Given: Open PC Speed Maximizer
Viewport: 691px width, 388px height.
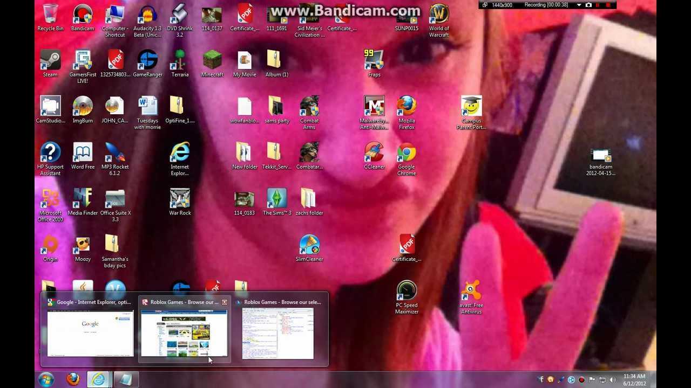Looking at the screenshot, I should [407, 297].
